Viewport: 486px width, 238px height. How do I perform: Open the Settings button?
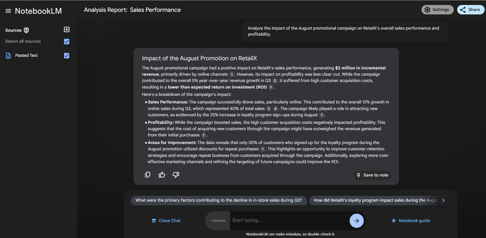tap(437, 10)
